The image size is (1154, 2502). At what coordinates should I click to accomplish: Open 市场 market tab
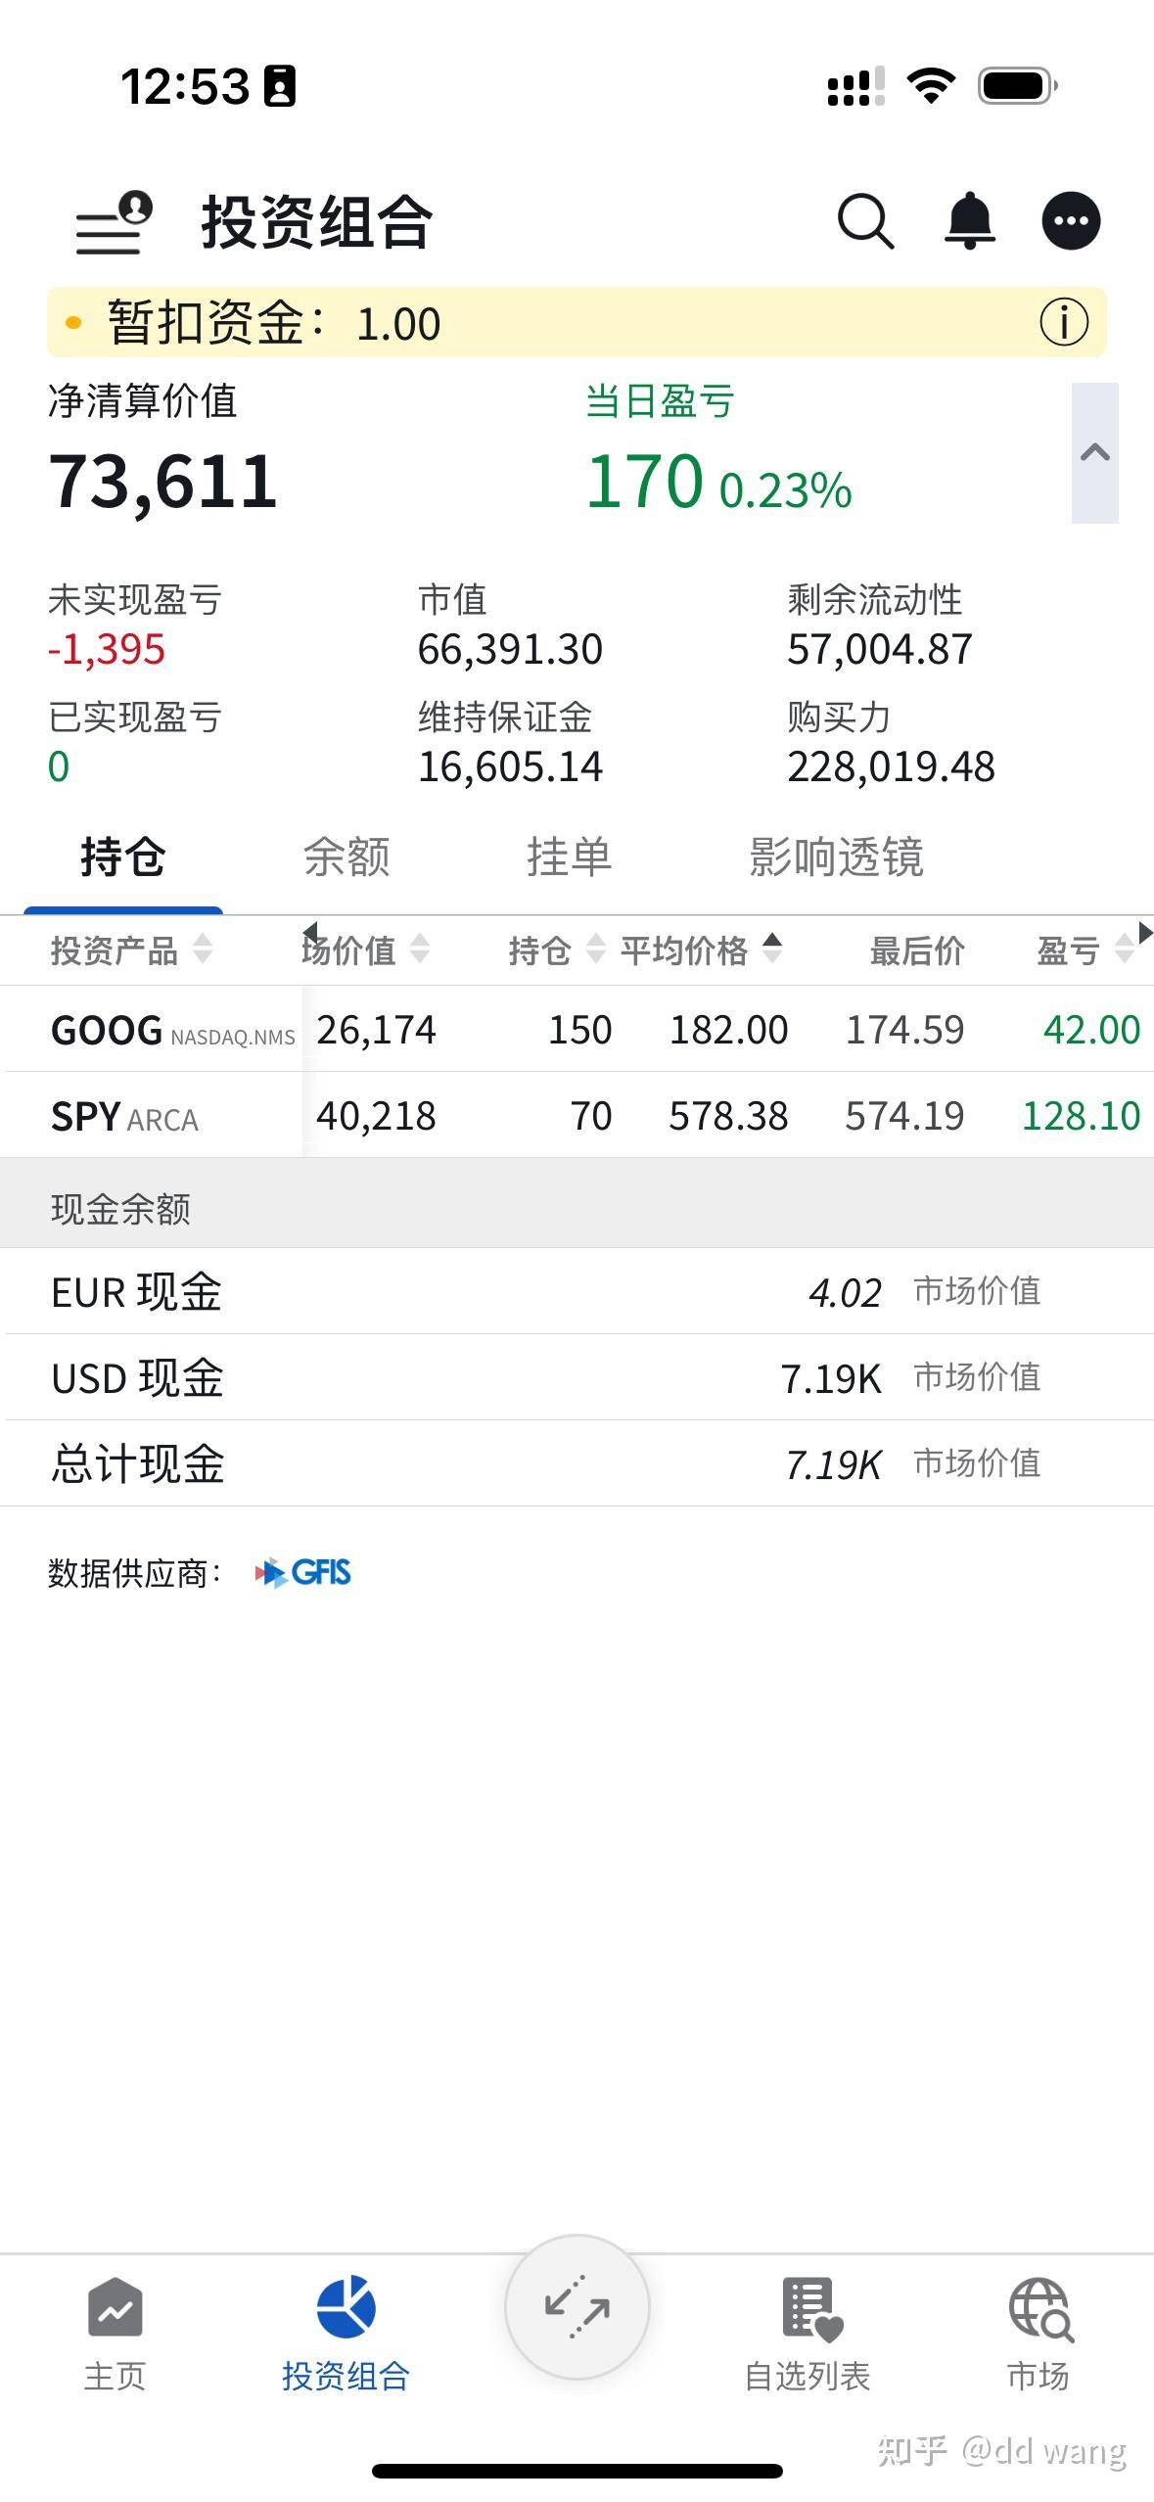[1039, 2334]
